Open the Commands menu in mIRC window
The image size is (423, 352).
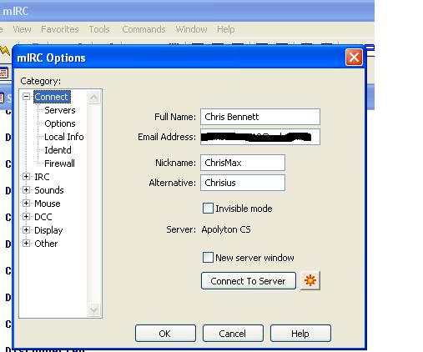[144, 29]
